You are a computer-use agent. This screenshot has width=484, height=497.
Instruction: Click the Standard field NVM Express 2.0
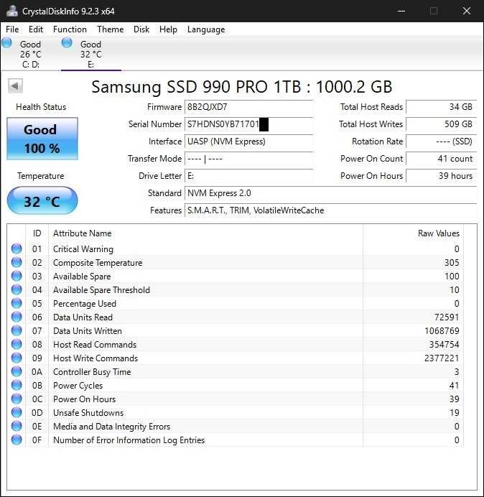click(x=330, y=193)
